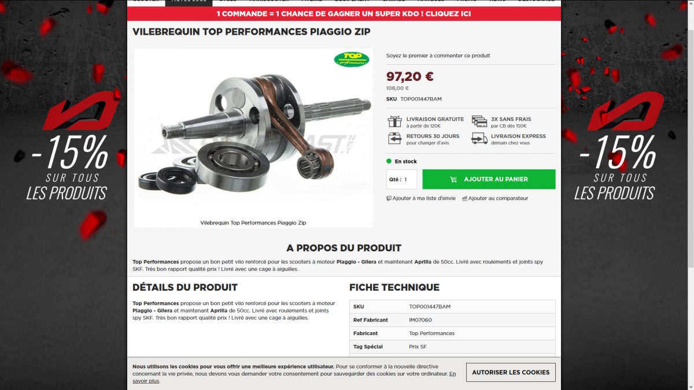The height and width of the screenshot is (390, 694).
Task: Click the 3X sans frais credit card icon
Action: (479, 121)
